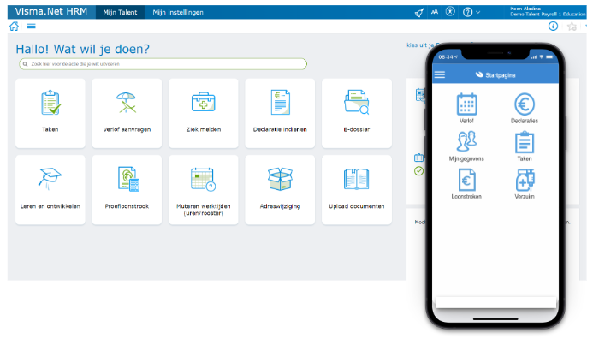
Task: Tap Loonstroken in the phone app
Action: (x=466, y=184)
